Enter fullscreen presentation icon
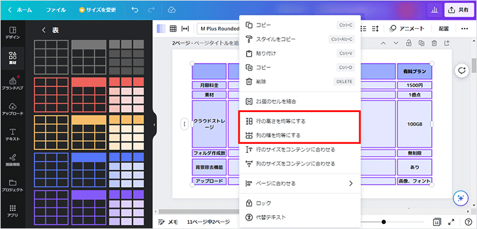Image resolution: width=477 pixels, height=229 pixels. point(452,222)
